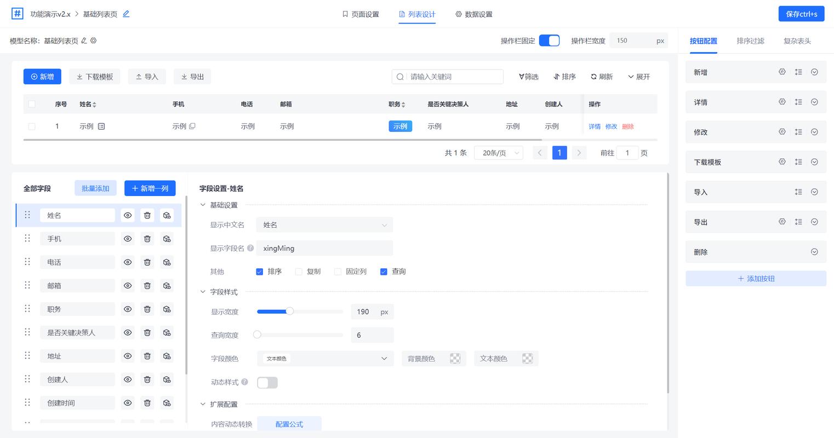The image size is (834, 438).
Task: Click the 展开 toolbar expander
Action: (639, 77)
